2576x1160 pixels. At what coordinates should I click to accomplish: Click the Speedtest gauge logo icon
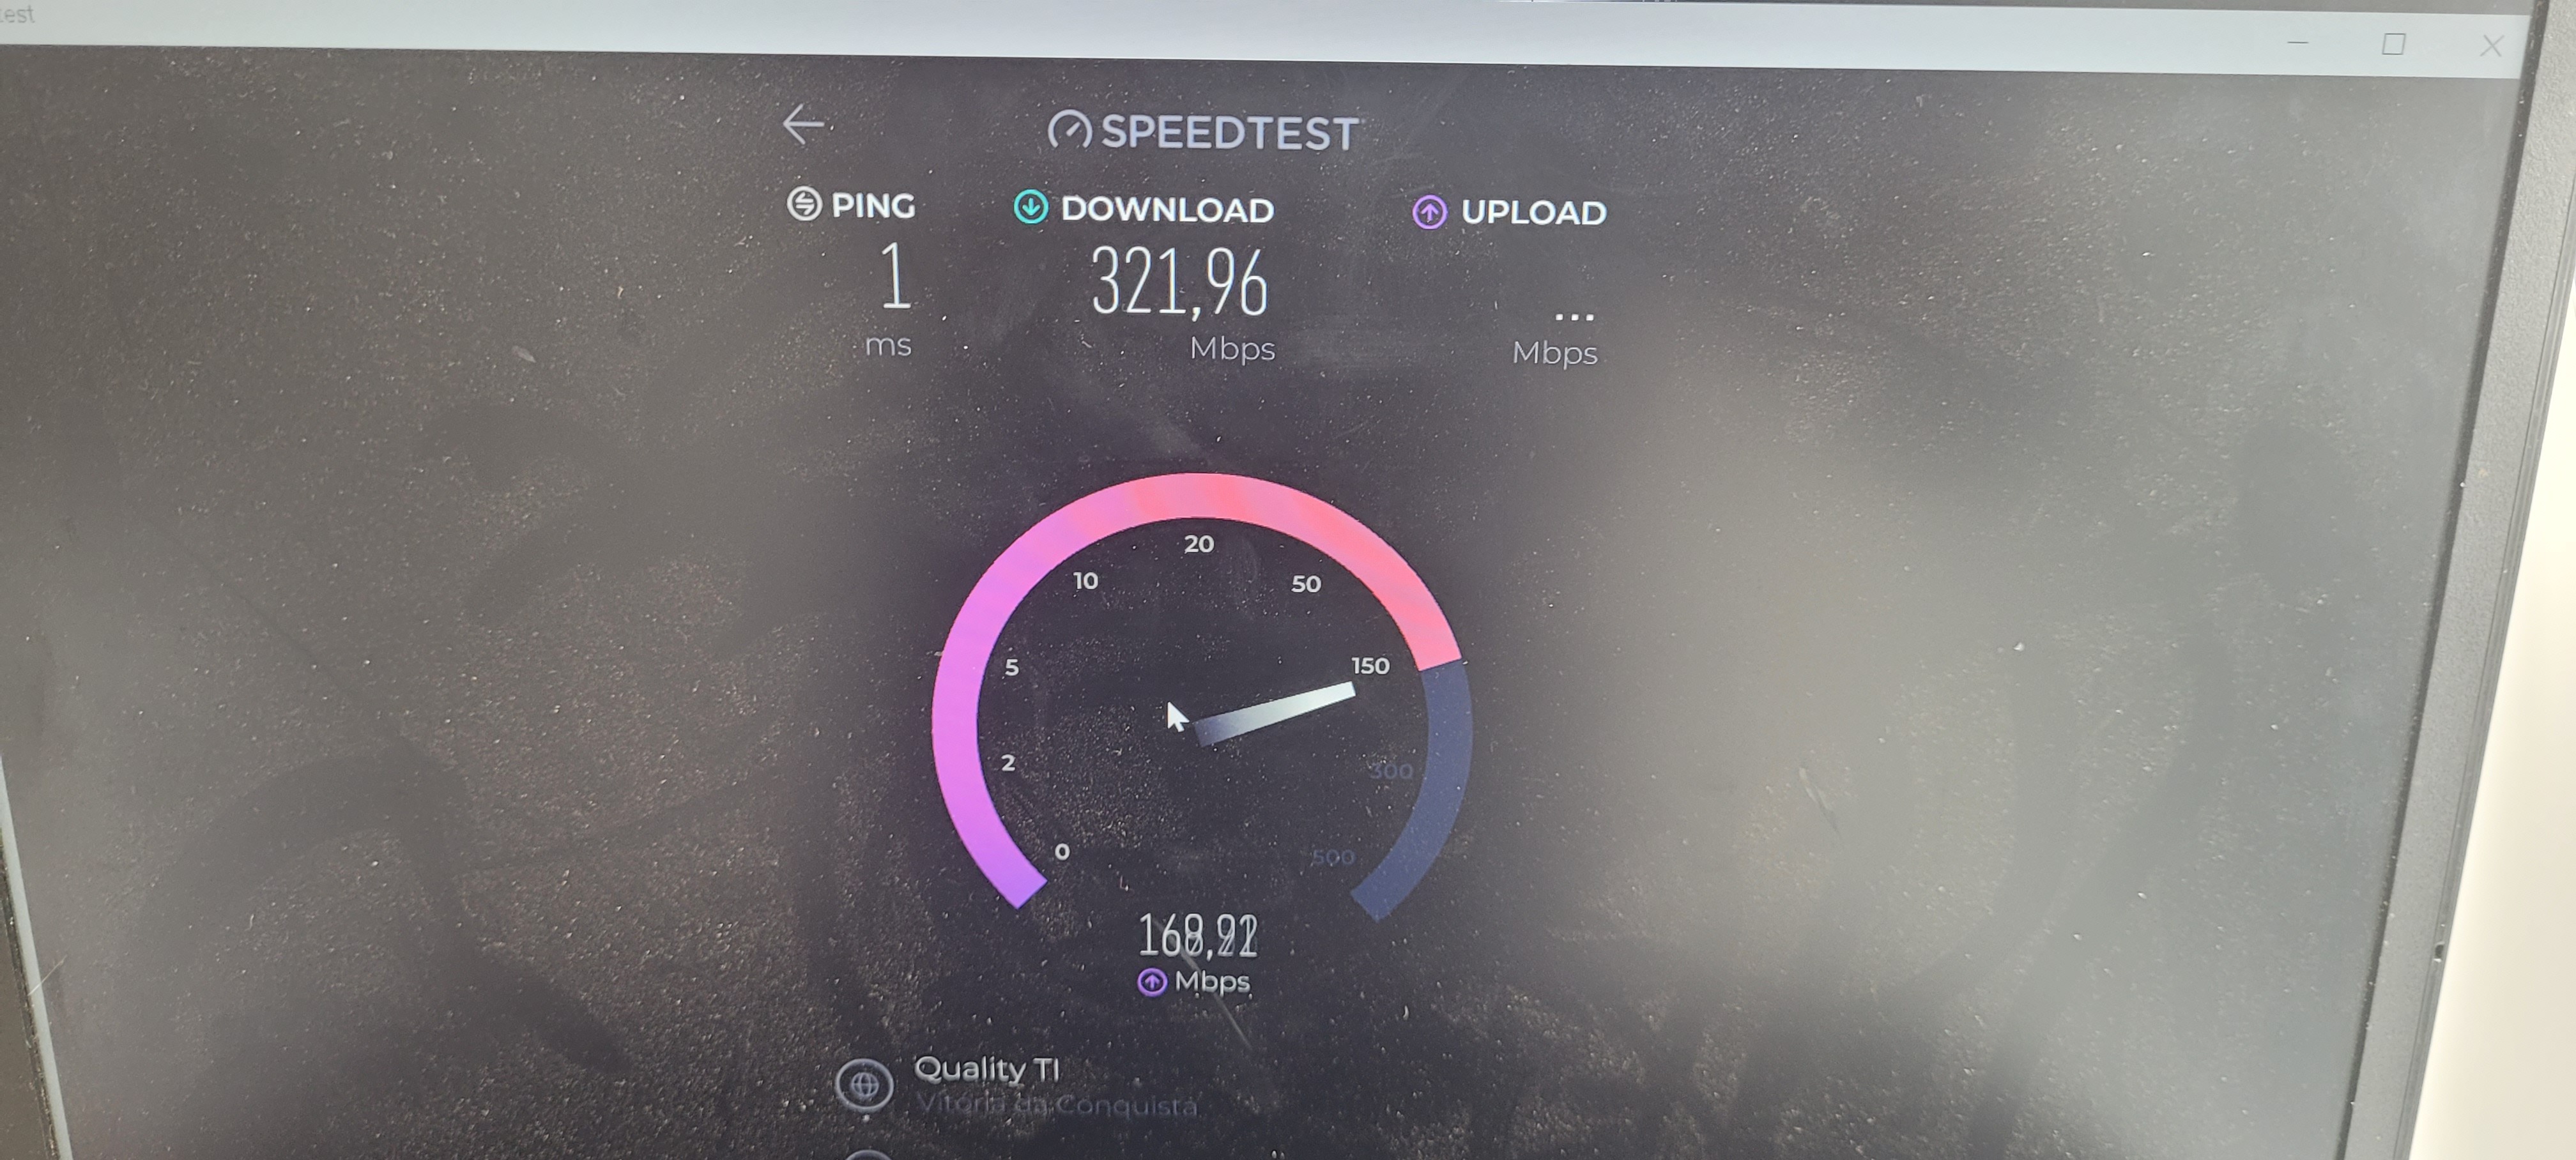[x=1069, y=130]
